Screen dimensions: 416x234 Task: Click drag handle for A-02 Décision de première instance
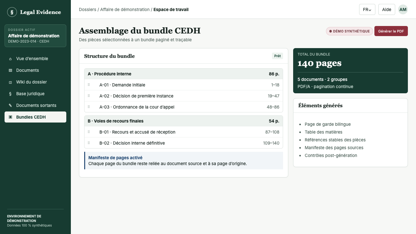(x=89, y=96)
